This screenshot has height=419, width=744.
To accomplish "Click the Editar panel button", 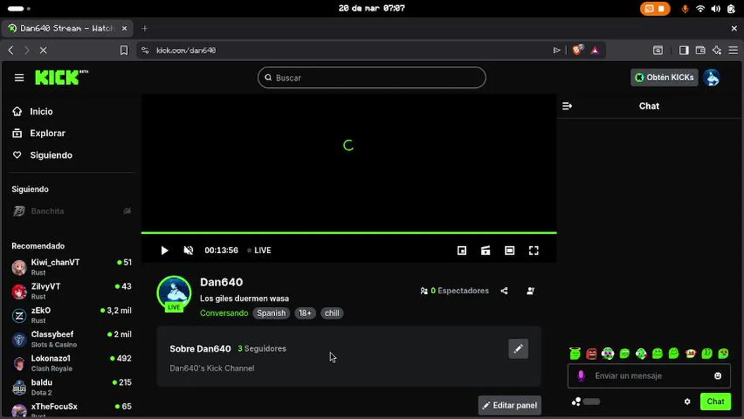I will pyautogui.click(x=510, y=405).
